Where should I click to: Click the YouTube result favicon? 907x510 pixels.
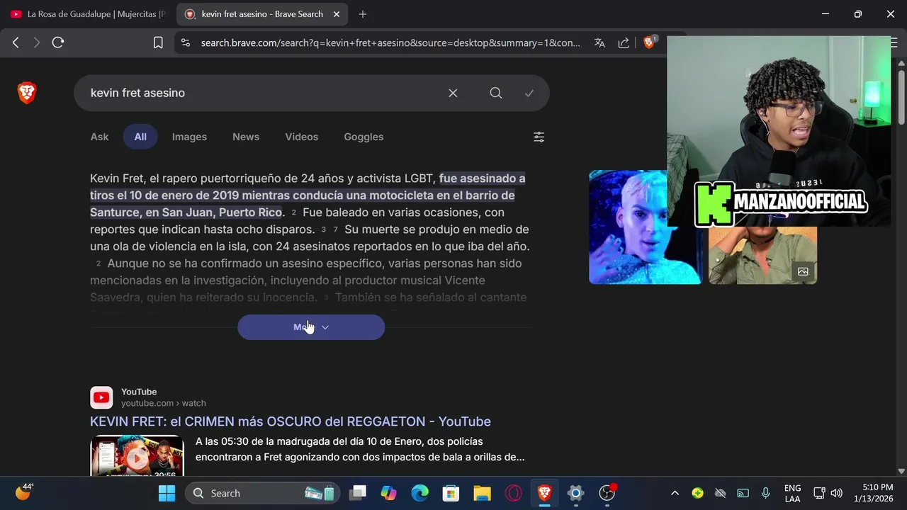[101, 397]
